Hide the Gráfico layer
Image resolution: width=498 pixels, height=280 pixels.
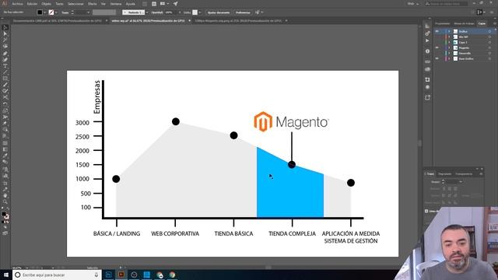[x=437, y=31]
